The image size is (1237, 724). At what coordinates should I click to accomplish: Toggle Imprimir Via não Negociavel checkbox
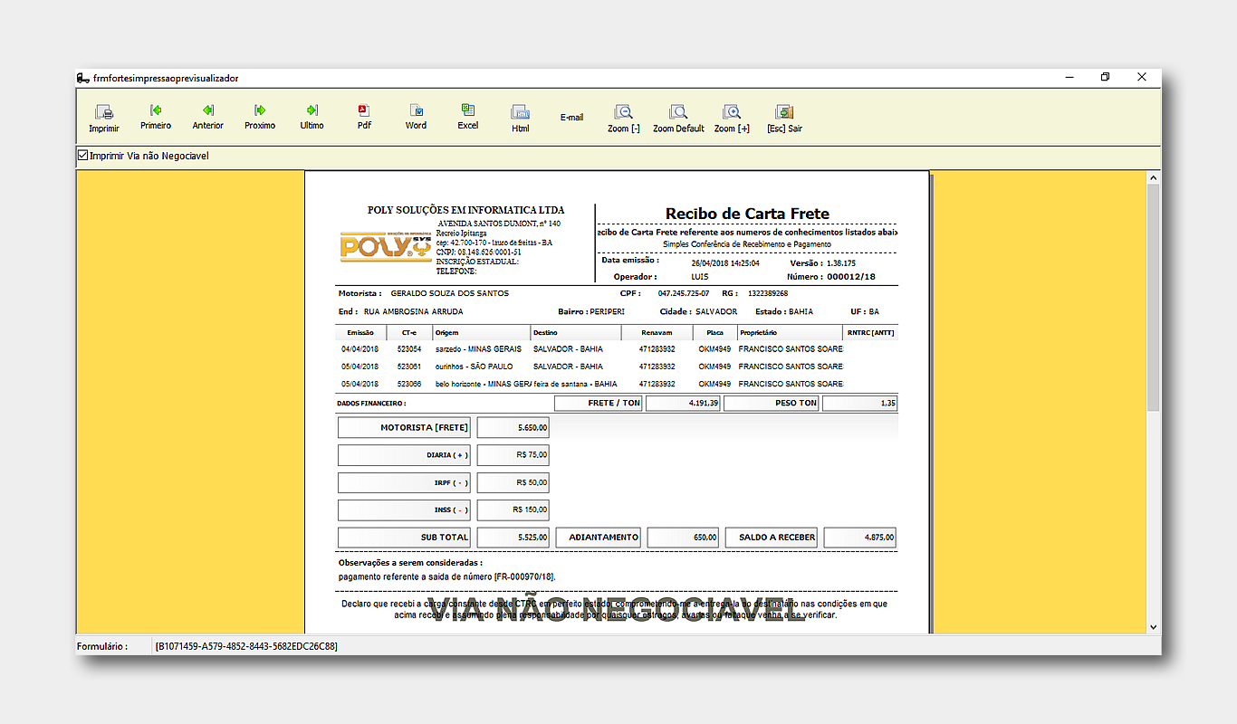(83, 156)
